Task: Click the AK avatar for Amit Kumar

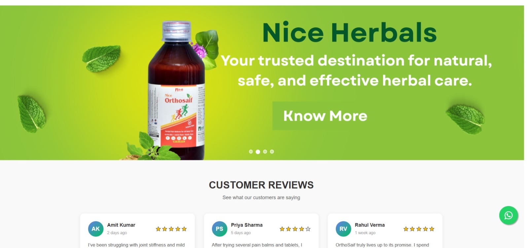Action: [96, 229]
